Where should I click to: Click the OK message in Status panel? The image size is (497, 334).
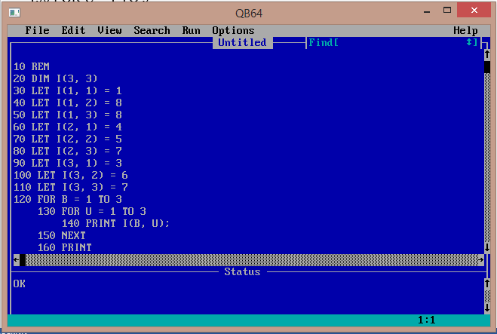click(x=20, y=283)
